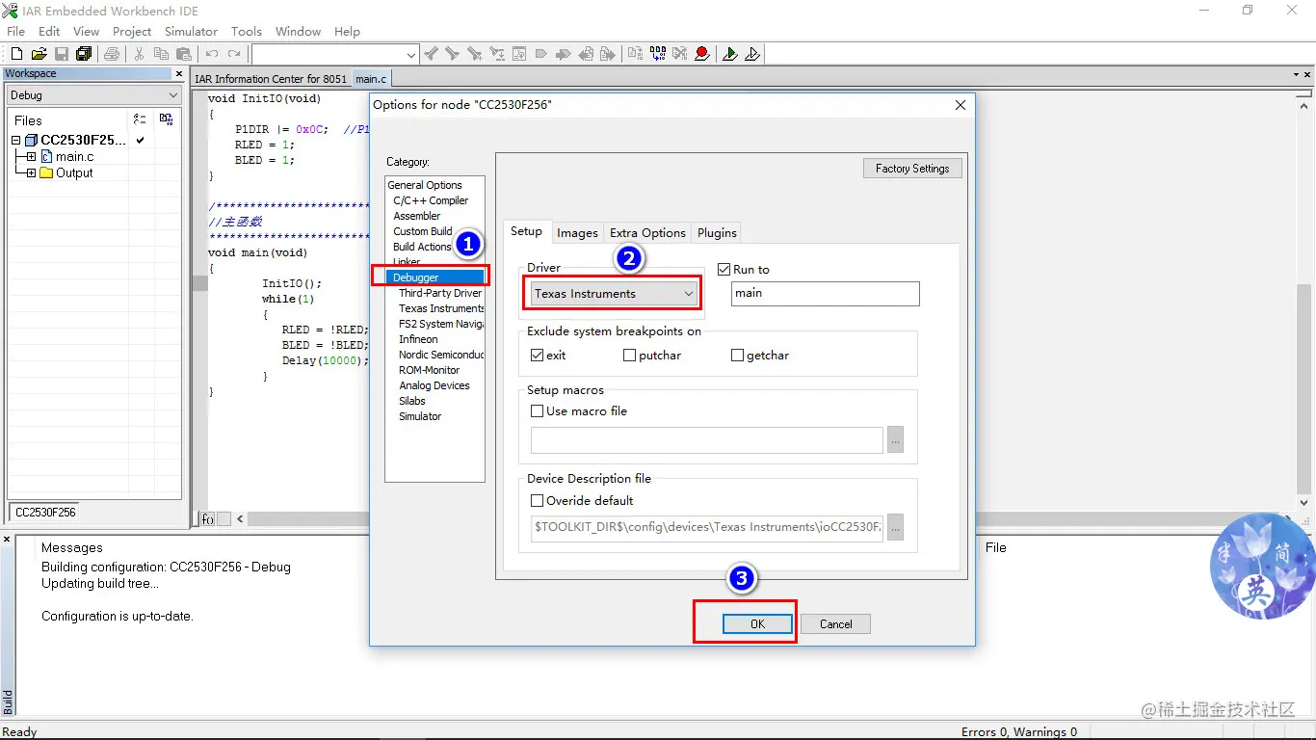Create a new document from the toolbar

(16, 54)
